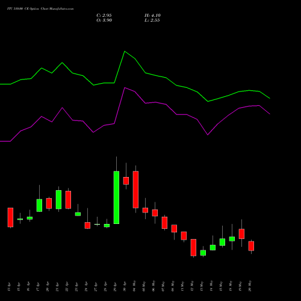Click the '04 May' date axis label
Screen dimensions: 301x301
(135, 286)
